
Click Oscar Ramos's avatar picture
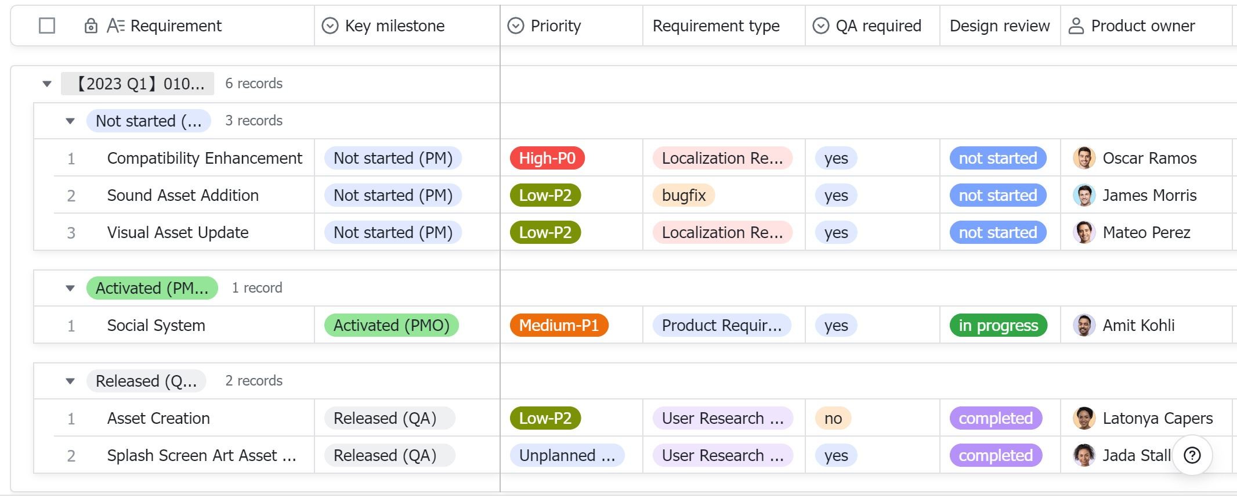pyautogui.click(x=1084, y=158)
